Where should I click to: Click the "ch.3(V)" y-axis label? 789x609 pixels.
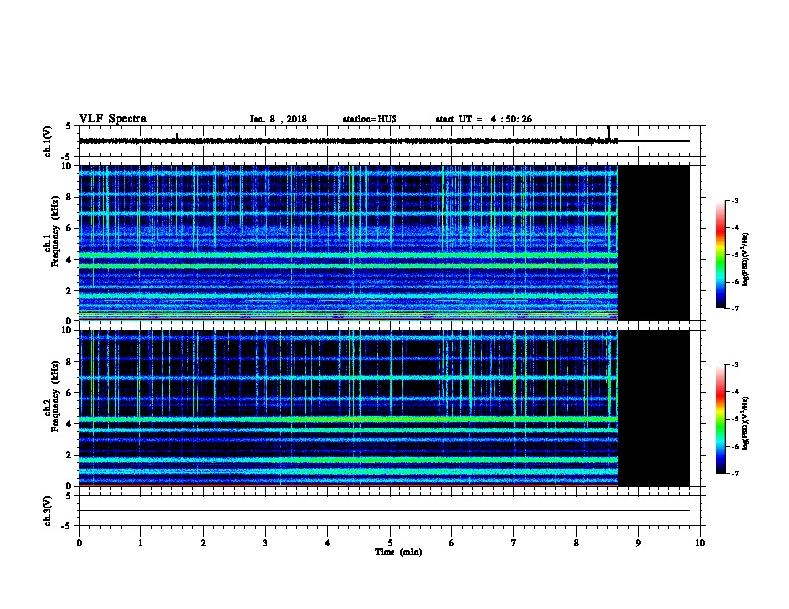click(x=48, y=511)
